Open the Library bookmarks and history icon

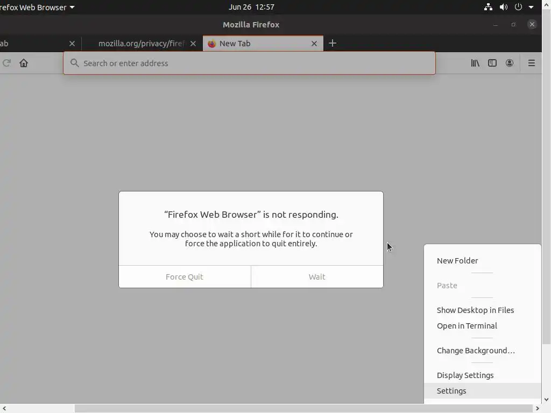point(475,63)
